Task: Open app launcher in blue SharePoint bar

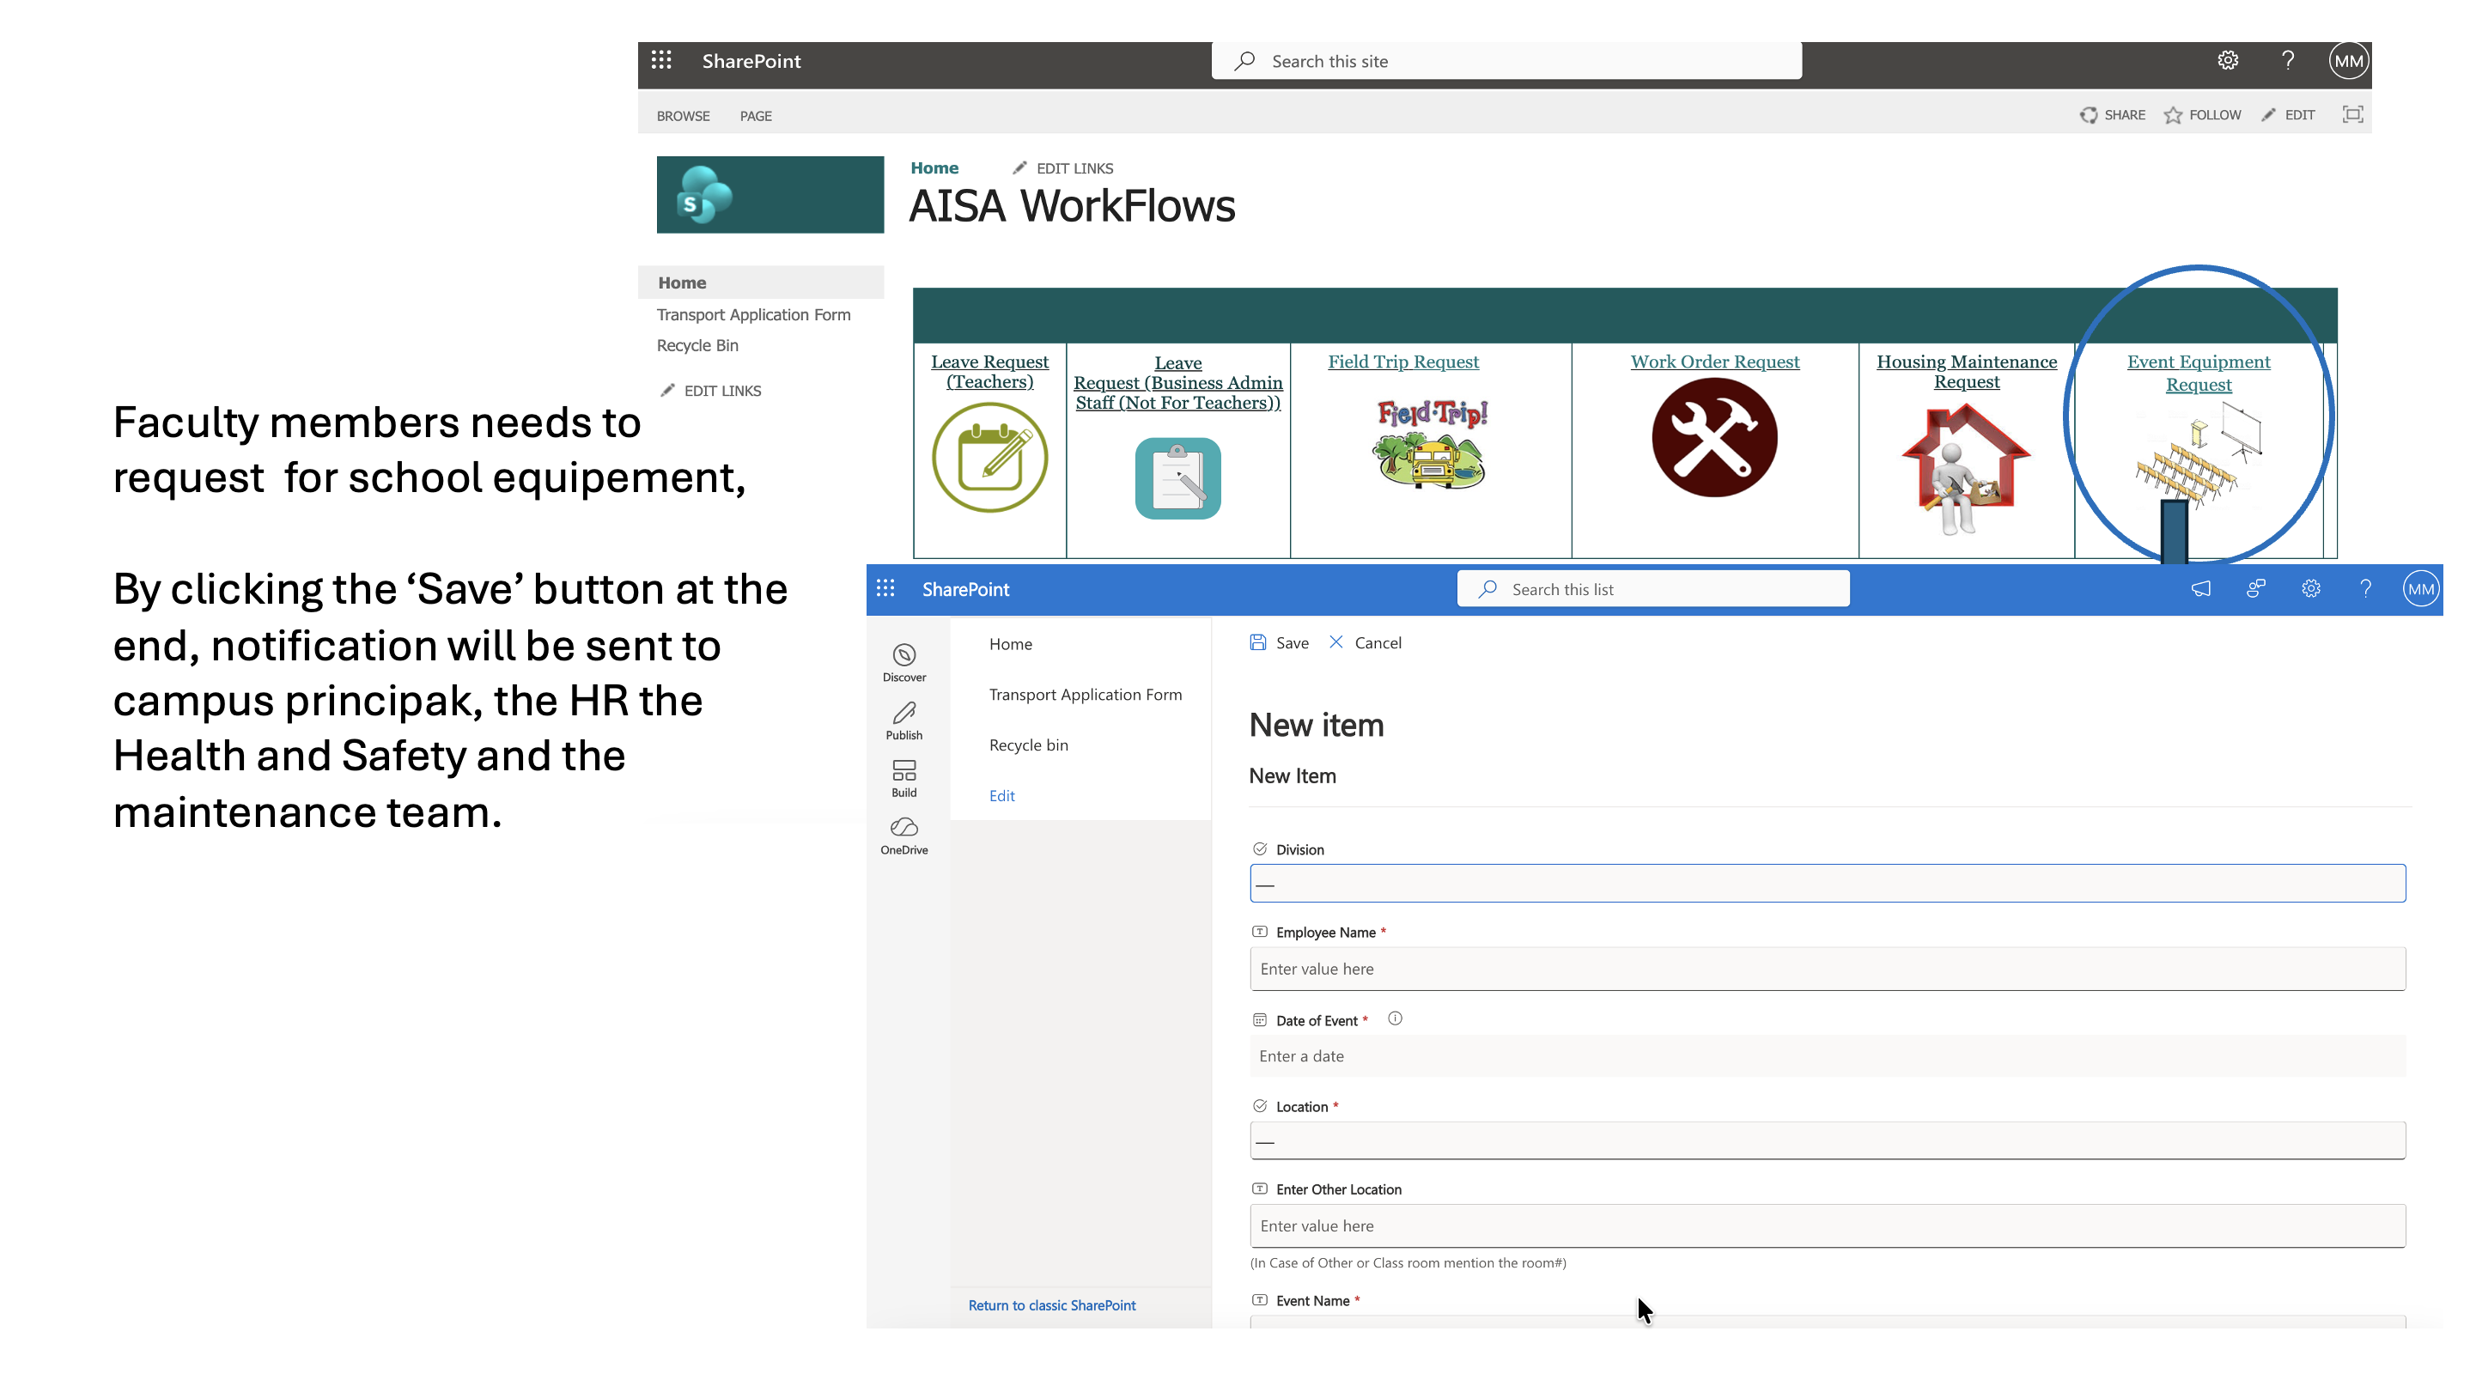Action: [885, 588]
